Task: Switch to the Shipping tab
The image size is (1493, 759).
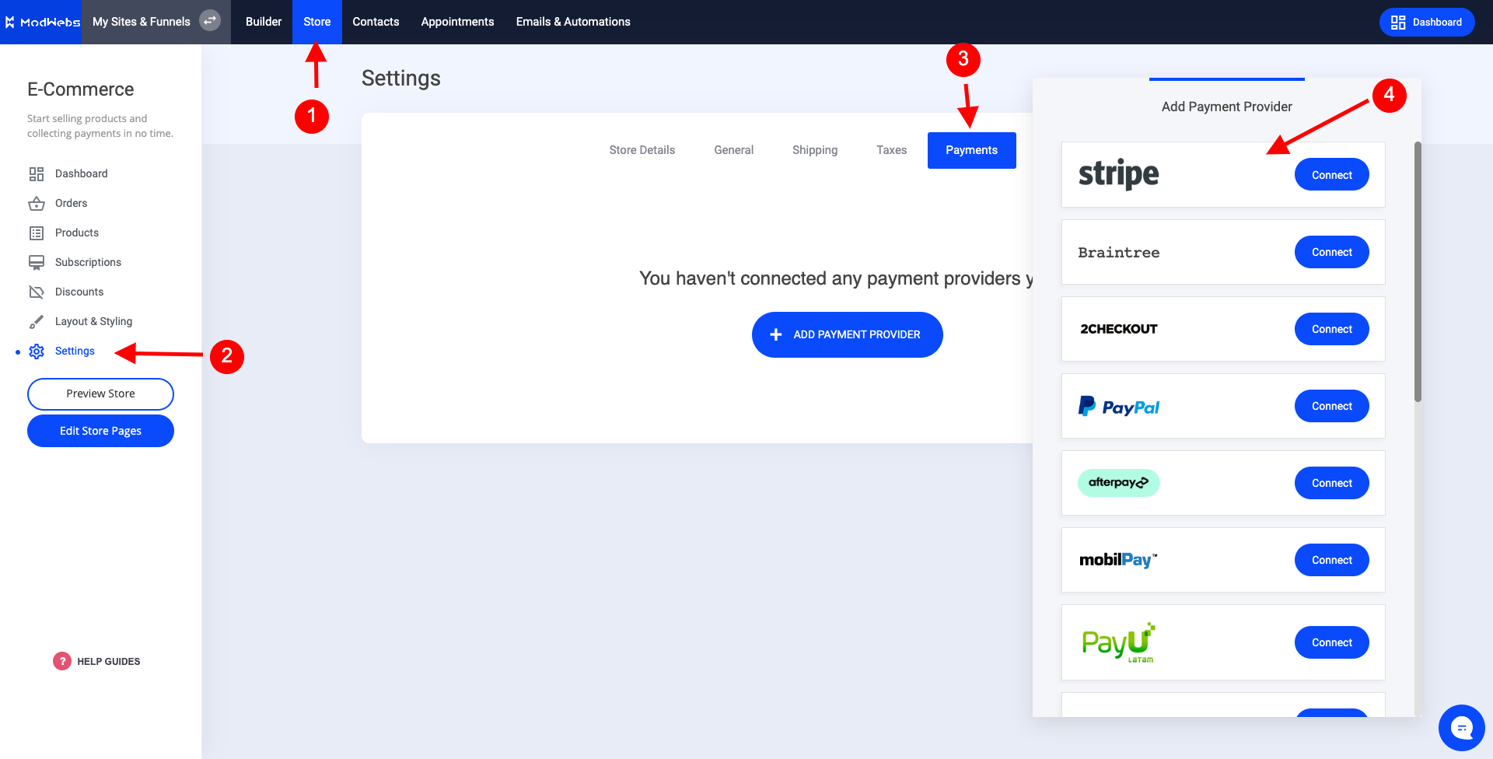Action: point(814,150)
